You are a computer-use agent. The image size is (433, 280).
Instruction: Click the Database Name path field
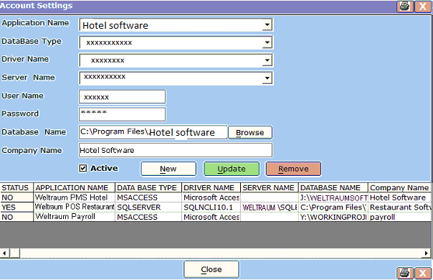(x=153, y=132)
